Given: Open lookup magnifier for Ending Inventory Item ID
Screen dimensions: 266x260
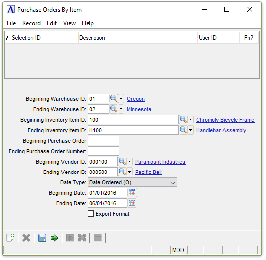Looking at the screenshot, I should [x=183, y=130].
